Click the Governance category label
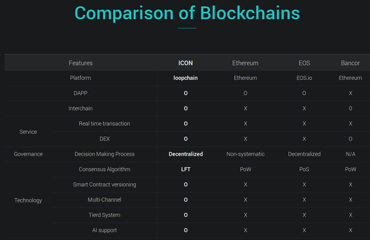Viewport: 370px width, 240px height. click(28, 154)
